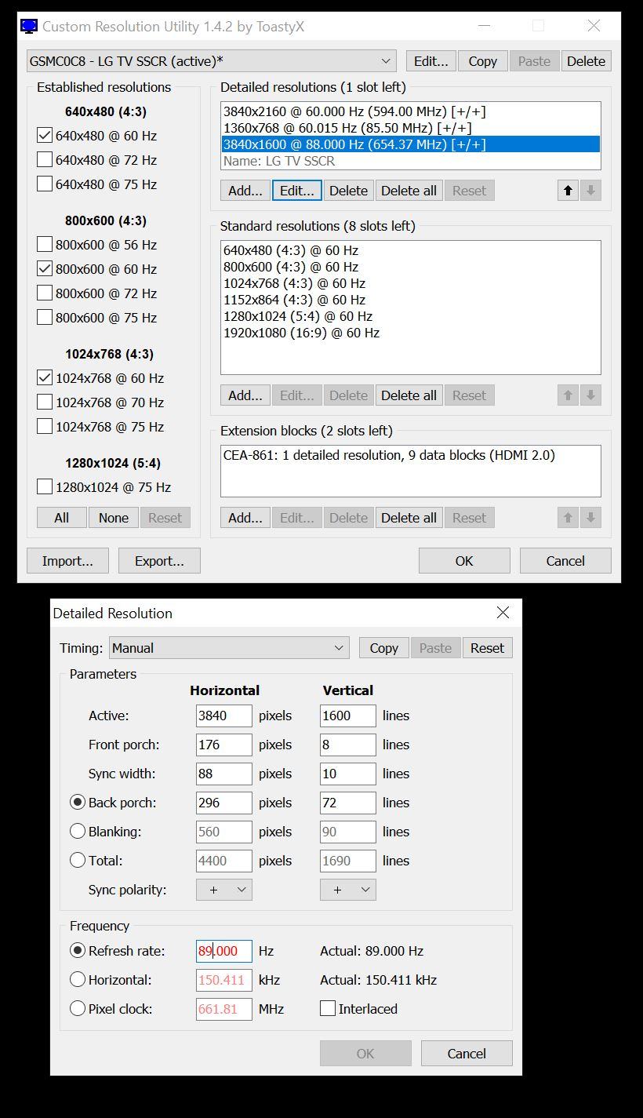The height and width of the screenshot is (1118, 643).
Task: Click the Export... button
Action: pos(159,561)
